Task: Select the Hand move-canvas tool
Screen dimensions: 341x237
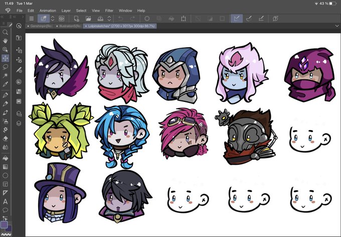Action: pos(5,41)
